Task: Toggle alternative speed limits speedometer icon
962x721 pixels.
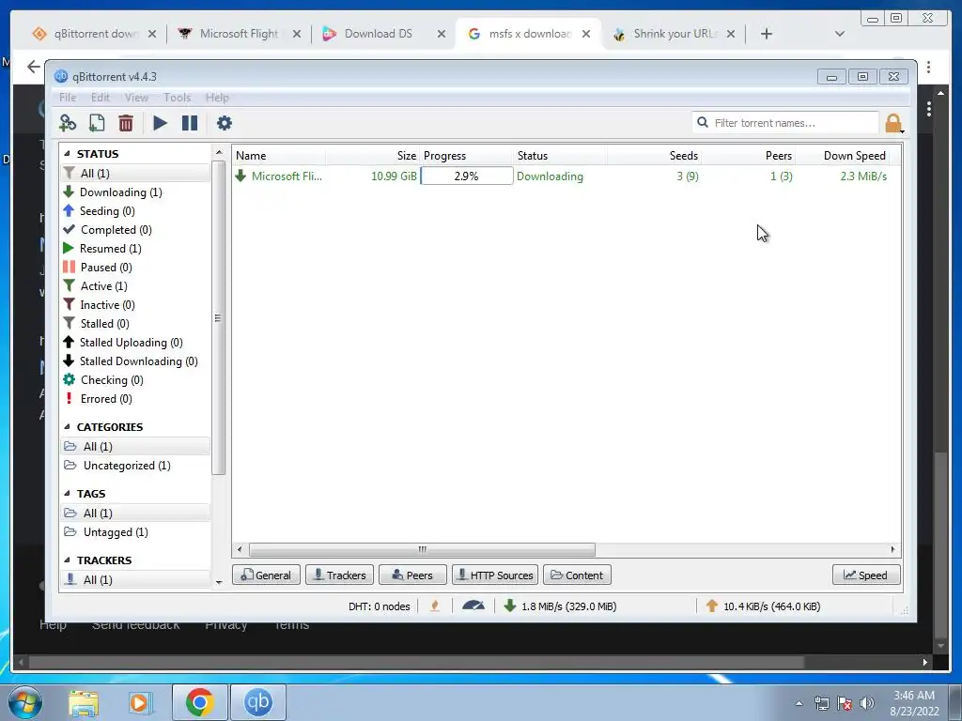Action: (x=473, y=606)
